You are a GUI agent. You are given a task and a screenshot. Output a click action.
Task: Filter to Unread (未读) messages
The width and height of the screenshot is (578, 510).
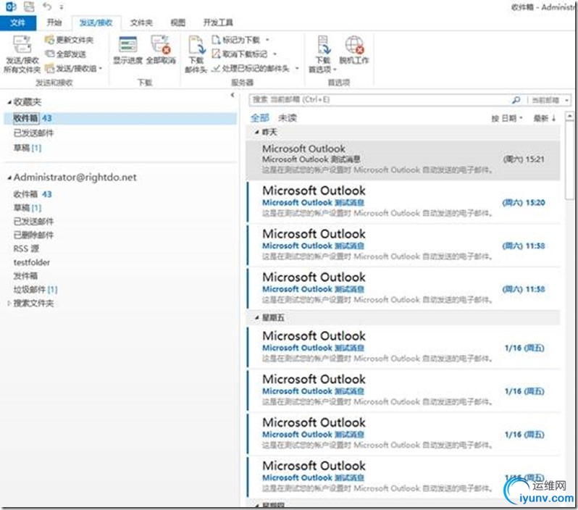point(287,117)
